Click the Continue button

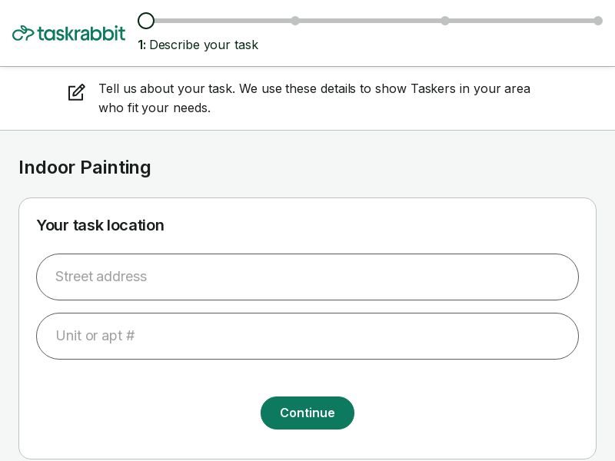[307, 413]
